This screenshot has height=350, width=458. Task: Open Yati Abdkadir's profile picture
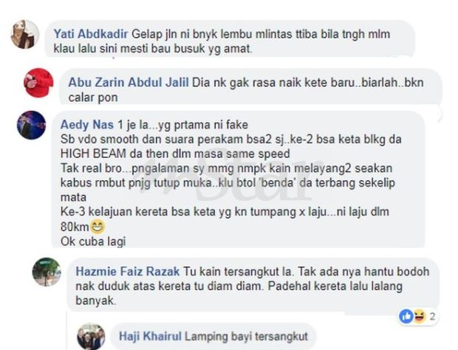(25, 35)
